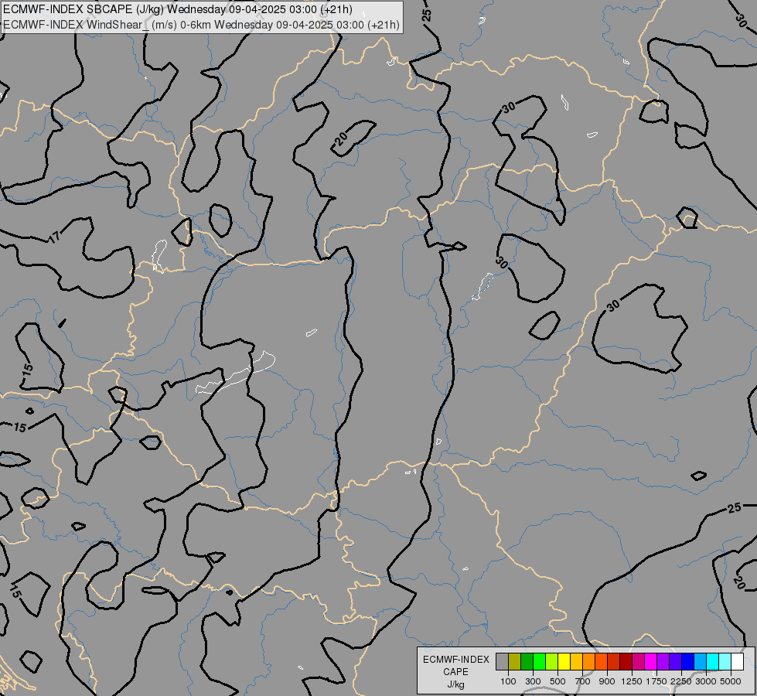The width and height of the screenshot is (757, 696).
Task: Click the legend value "700"
Action: tap(583, 681)
